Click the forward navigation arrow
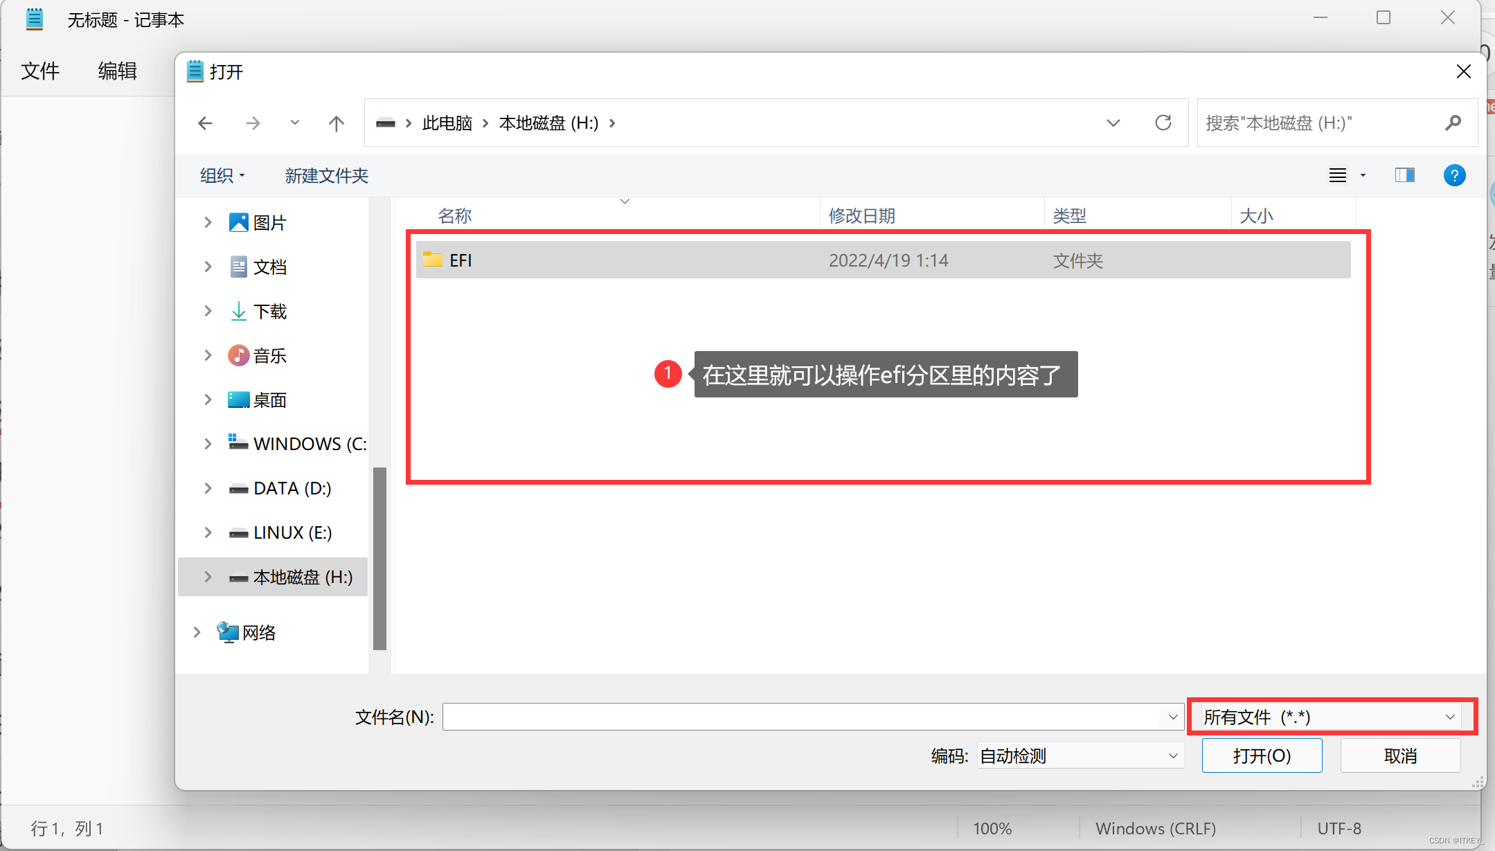The width and height of the screenshot is (1495, 851). point(253,123)
